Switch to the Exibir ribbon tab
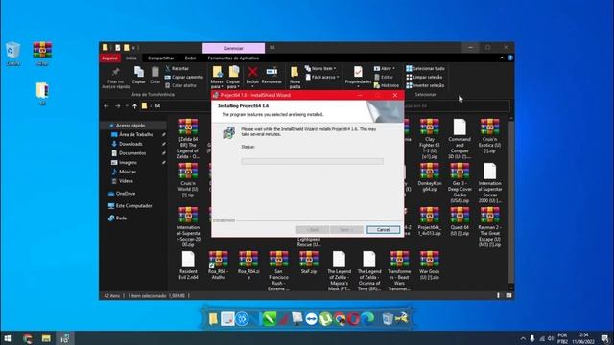Image resolution: width=614 pixels, height=345 pixels. [x=190, y=57]
